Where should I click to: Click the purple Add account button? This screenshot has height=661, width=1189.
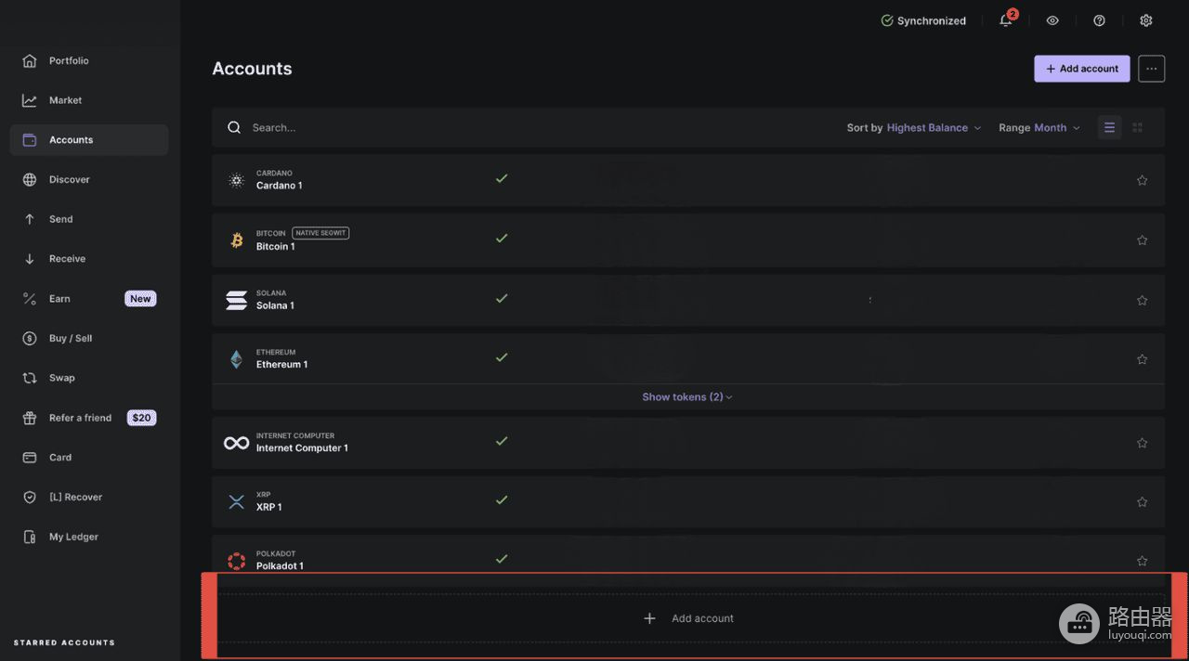pyautogui.click(x=1082, y=69)
